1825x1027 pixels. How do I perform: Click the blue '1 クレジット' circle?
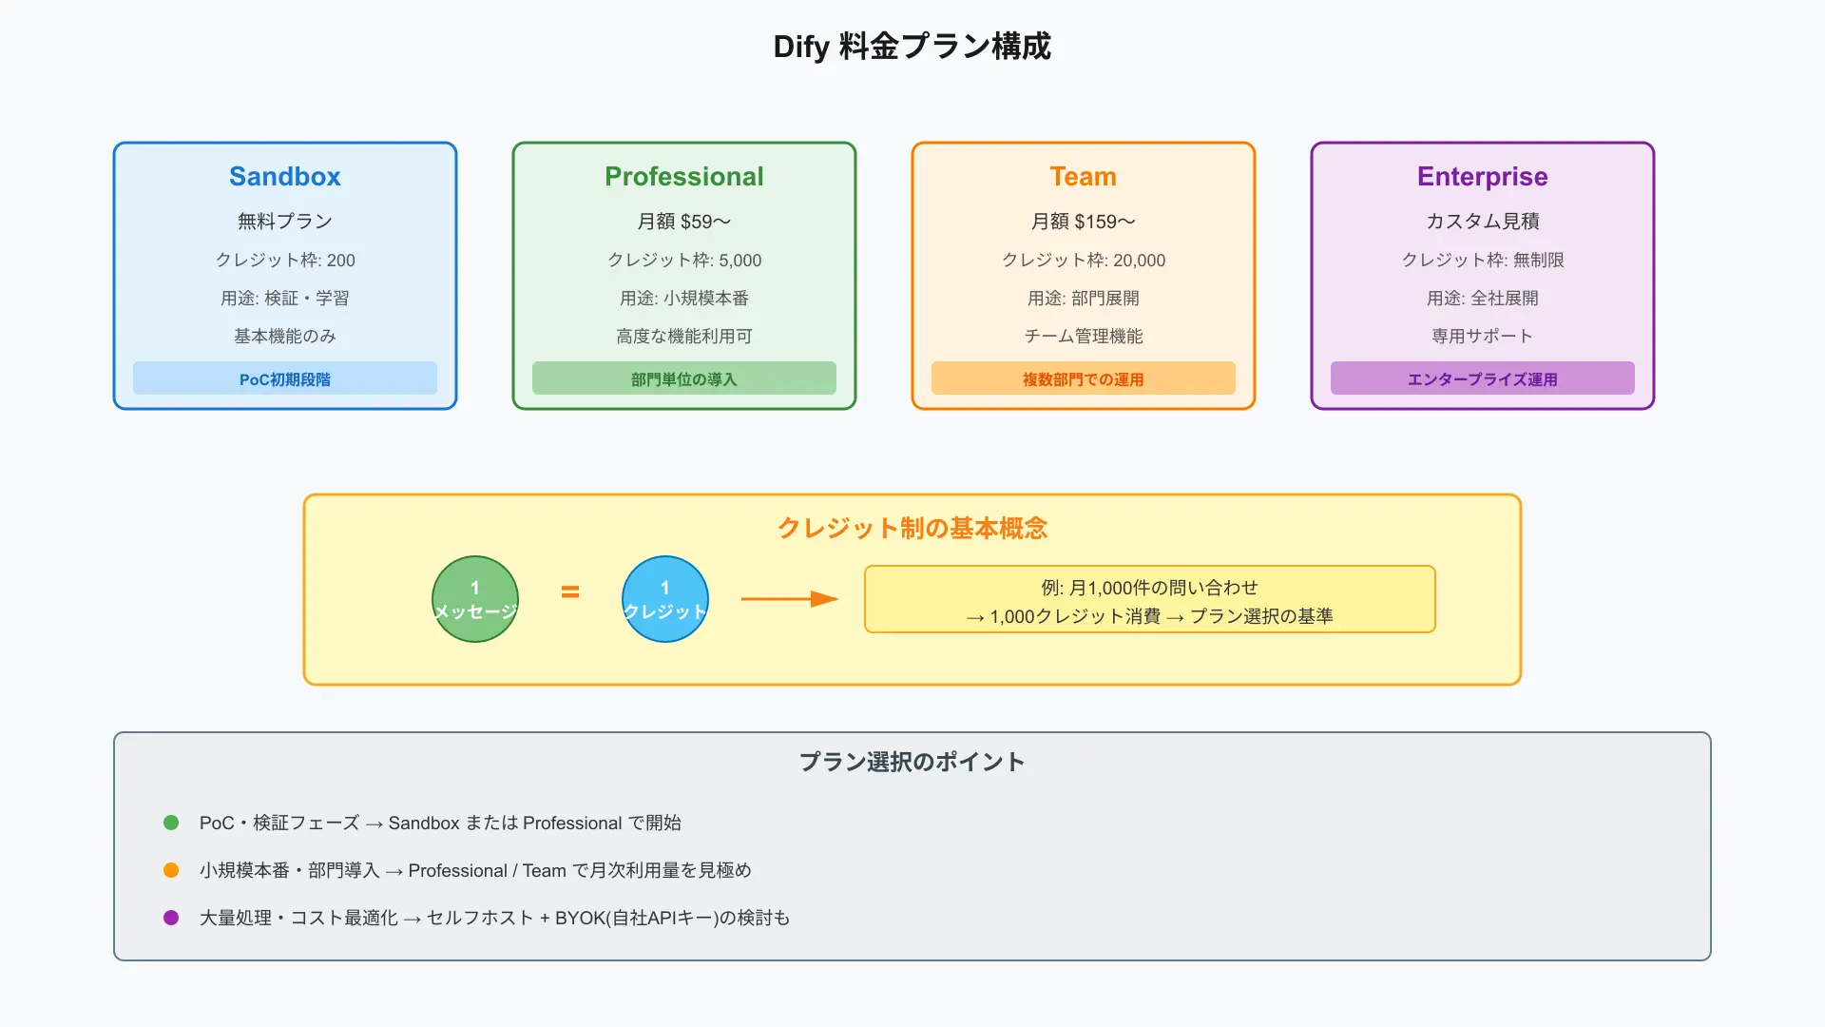pyautogui.click(x=665, y=599)
